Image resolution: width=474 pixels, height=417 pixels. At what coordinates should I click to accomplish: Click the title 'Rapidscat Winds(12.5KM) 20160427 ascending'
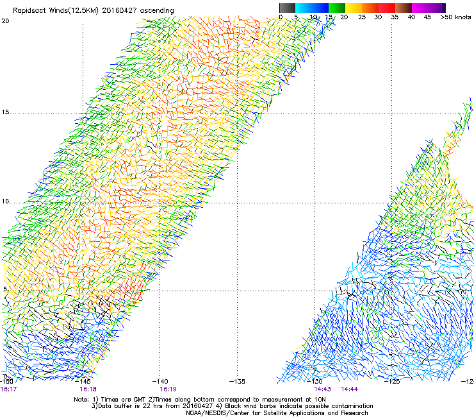coord(94,11)
